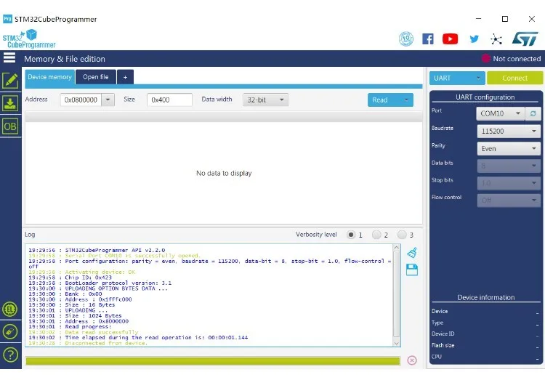Open the help question mark icon
Image resolution: width=545 pixels, height=380 pixels.
[x=10, y=355]
